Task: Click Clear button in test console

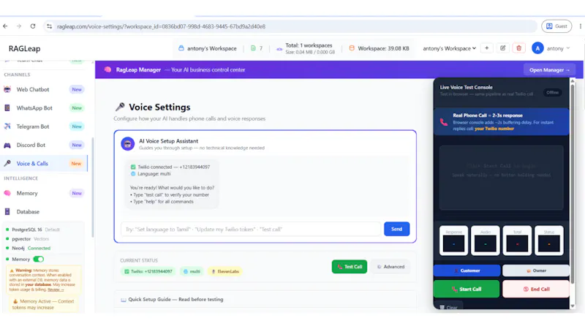Action: pos(448,307)
